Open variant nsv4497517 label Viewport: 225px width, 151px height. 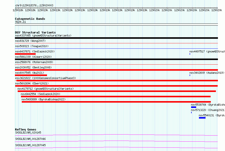[207, 51]
